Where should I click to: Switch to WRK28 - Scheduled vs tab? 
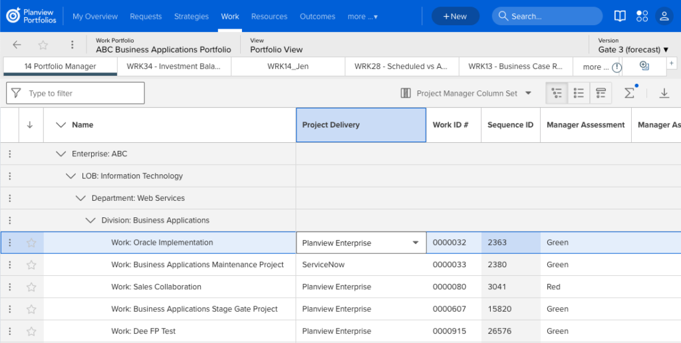(x=401, y=66)
